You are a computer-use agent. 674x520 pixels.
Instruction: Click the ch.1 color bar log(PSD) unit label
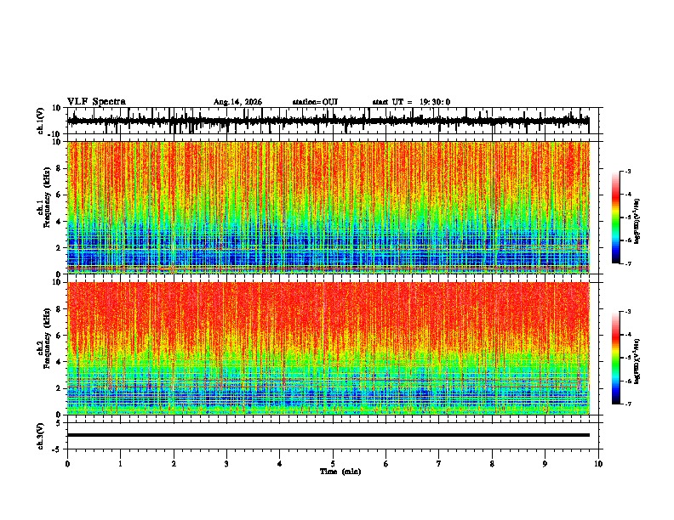tap(637, 221)
